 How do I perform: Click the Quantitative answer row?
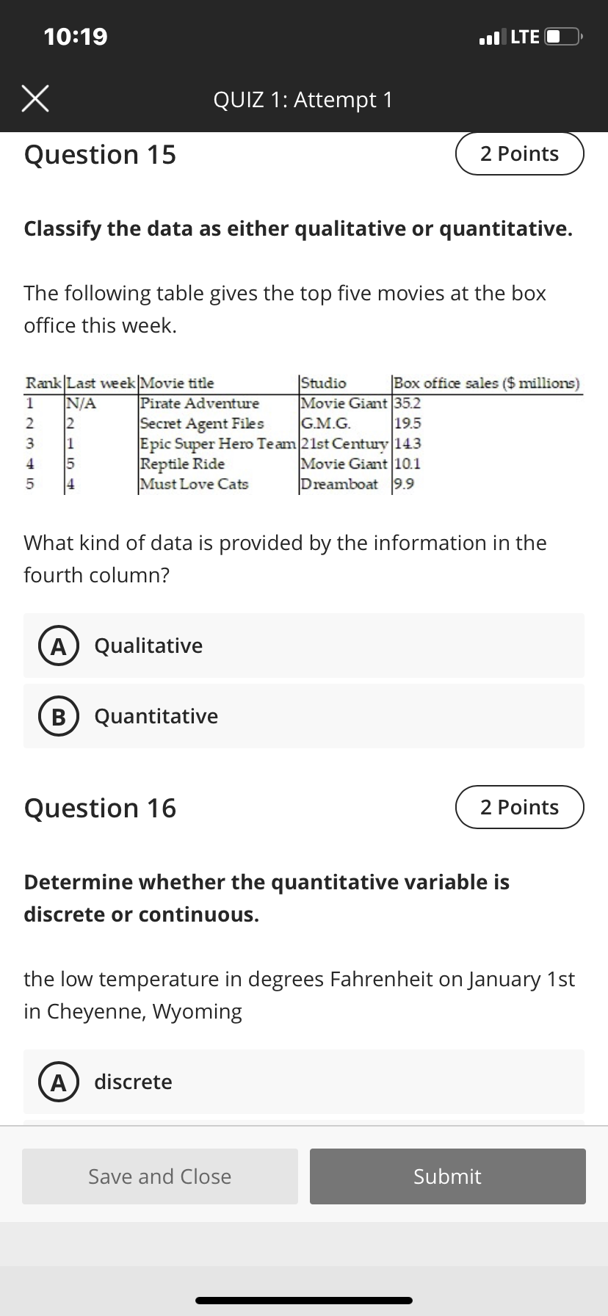[x=304, y=716]
